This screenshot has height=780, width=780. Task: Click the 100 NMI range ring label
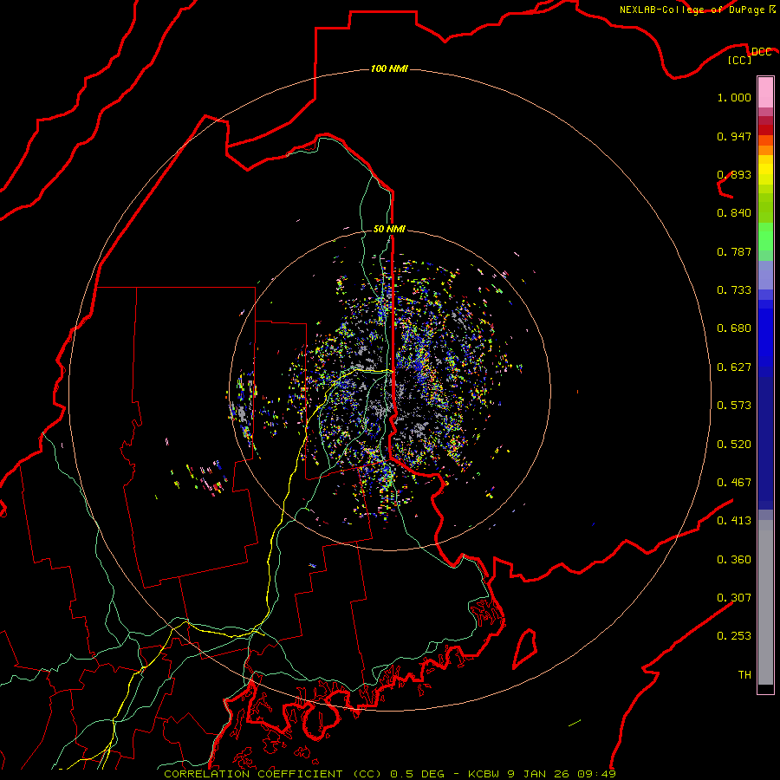pos(389,68)
